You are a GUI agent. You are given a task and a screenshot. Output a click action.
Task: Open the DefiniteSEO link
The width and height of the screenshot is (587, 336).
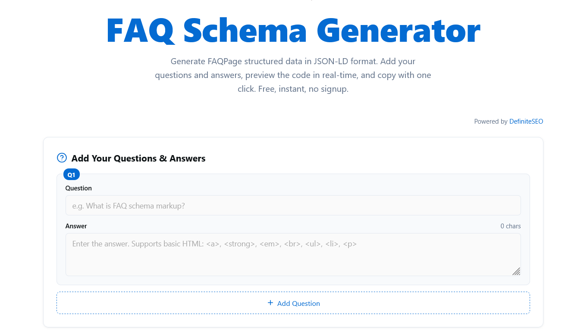526,121
